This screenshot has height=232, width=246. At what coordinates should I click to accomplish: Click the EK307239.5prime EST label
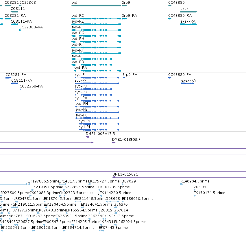(114, 187)
